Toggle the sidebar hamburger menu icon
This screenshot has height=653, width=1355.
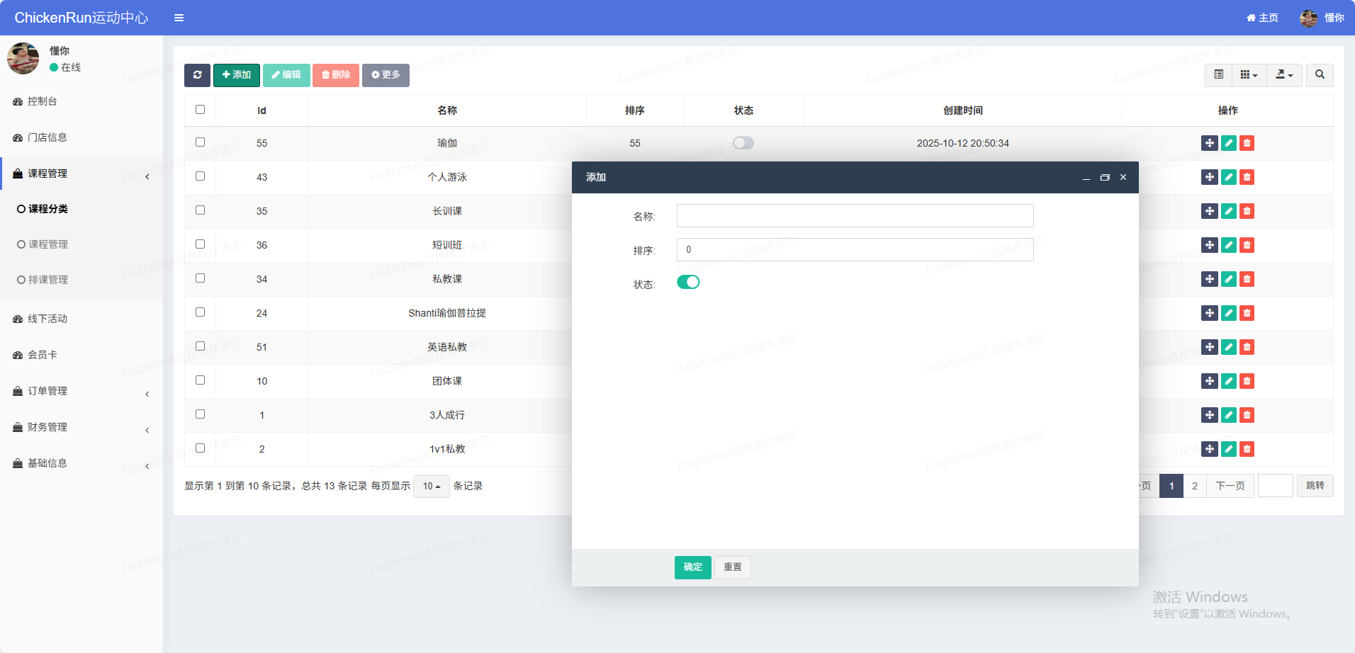point(179,18)
